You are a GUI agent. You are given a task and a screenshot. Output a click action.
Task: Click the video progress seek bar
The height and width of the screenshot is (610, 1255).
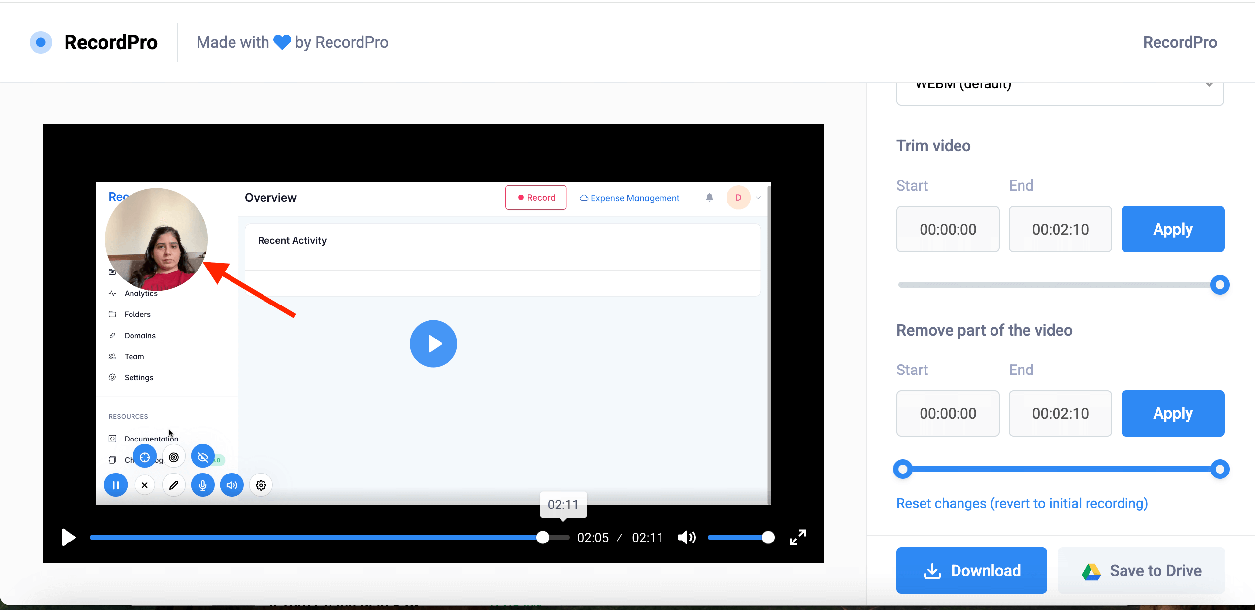(x=315, y=538)
